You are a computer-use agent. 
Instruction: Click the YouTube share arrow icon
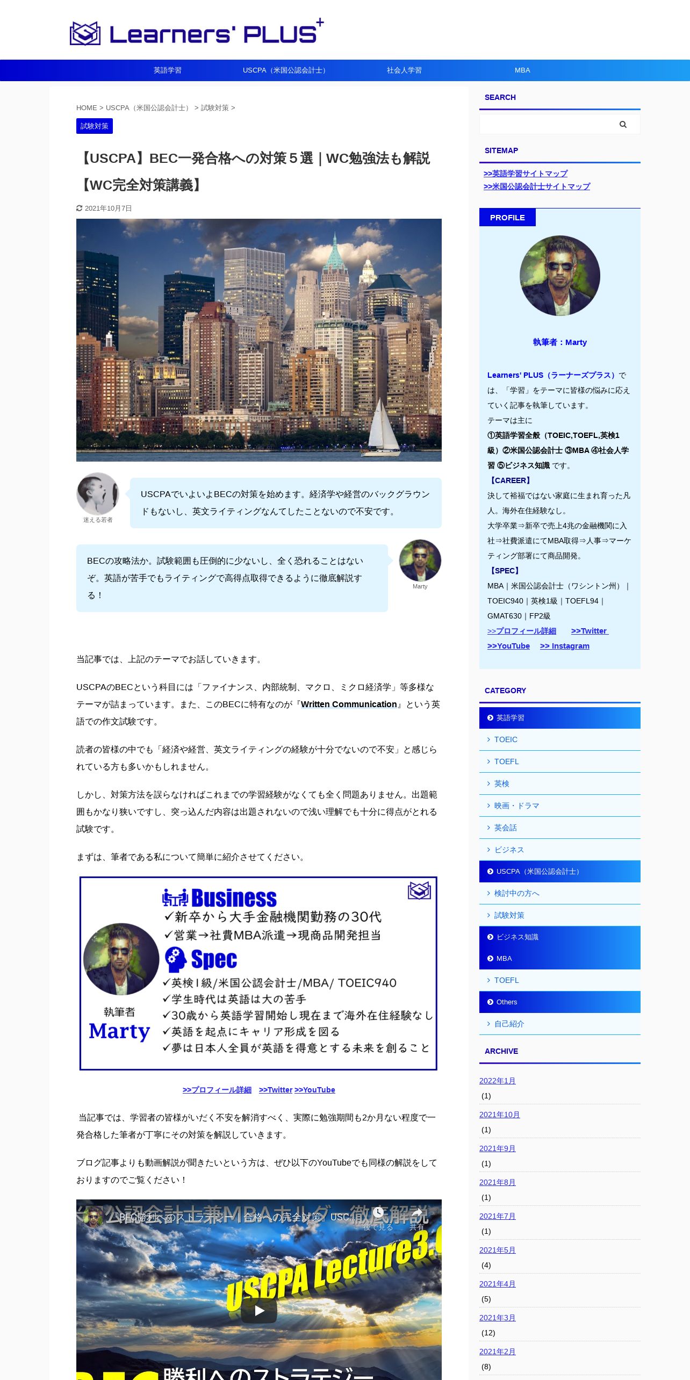click(416, 1212)
